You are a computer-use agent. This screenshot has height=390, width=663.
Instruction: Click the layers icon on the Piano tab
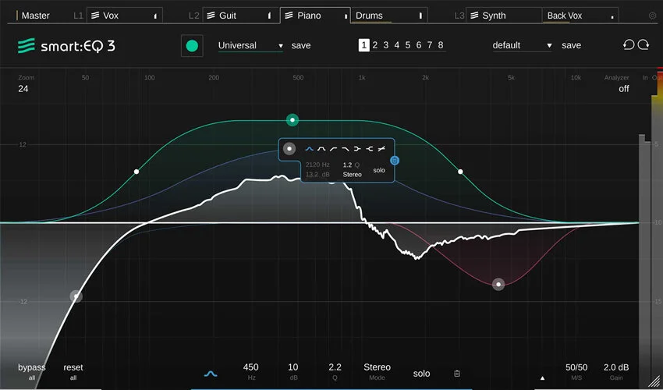pos(289,16)
